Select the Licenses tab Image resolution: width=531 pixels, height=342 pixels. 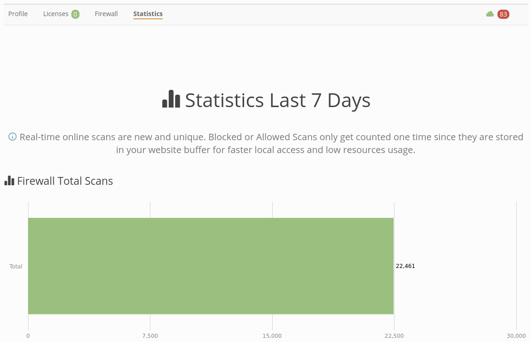coord(56,14)
